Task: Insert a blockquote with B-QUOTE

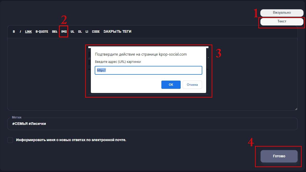Action: click(42, 32)
